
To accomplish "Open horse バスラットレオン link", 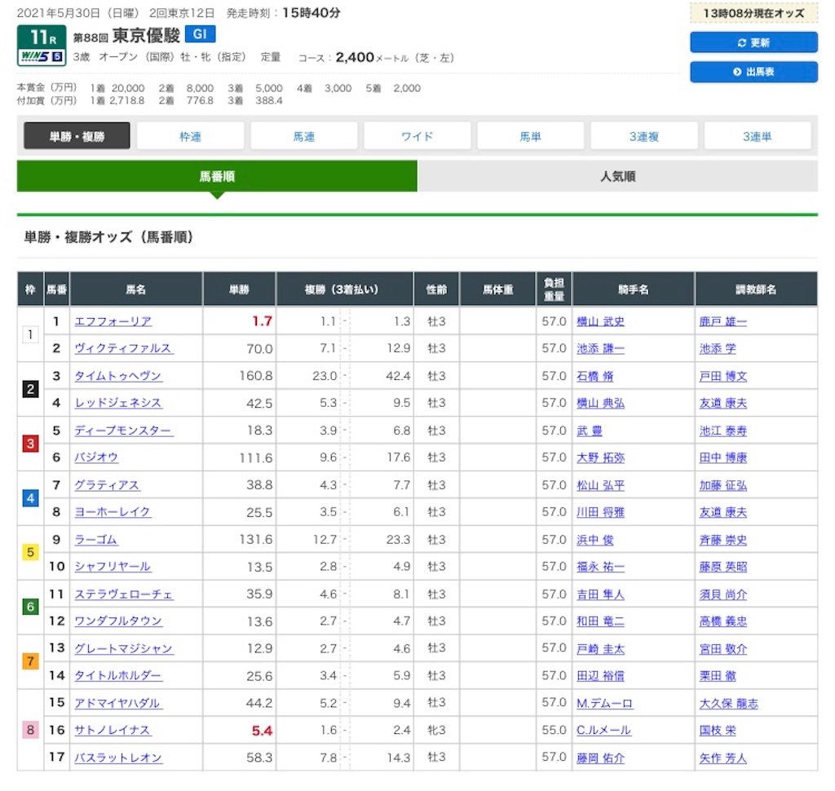I will [x=118, y=758].
